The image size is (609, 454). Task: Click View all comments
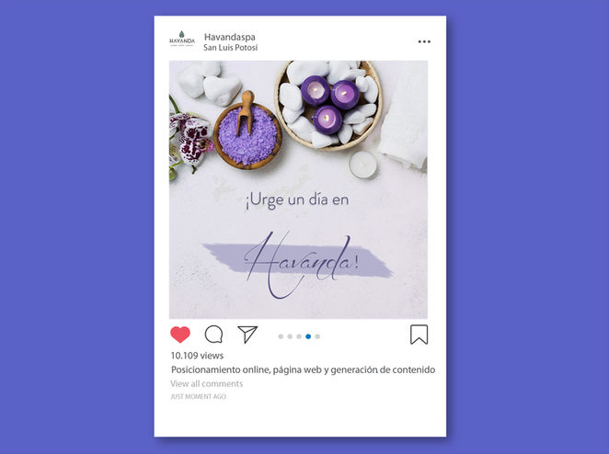click(x=207, y=384)
